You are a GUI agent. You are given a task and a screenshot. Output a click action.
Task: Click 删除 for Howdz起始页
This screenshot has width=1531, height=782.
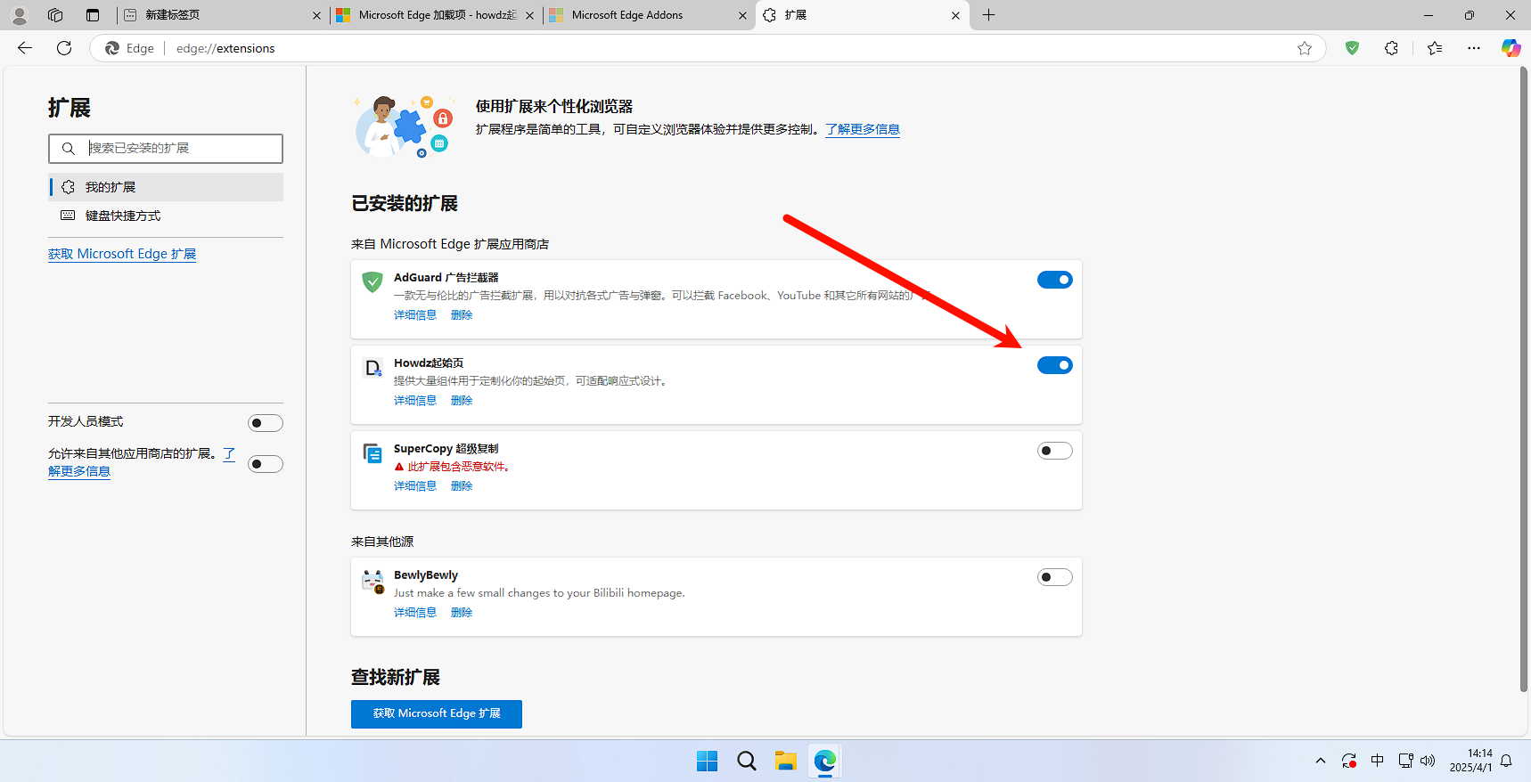462,401
